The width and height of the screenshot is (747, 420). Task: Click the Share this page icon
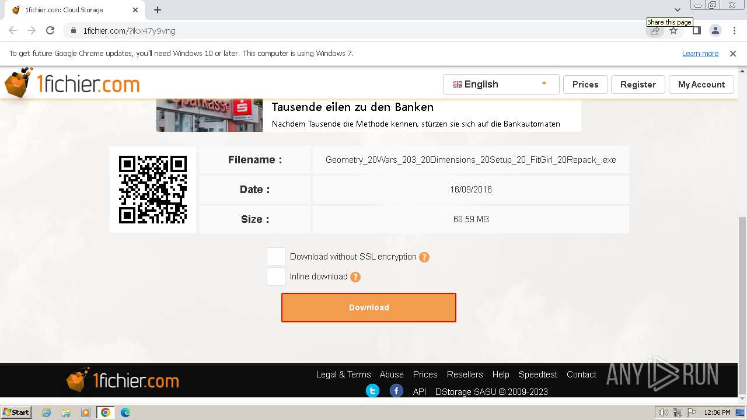655,30
